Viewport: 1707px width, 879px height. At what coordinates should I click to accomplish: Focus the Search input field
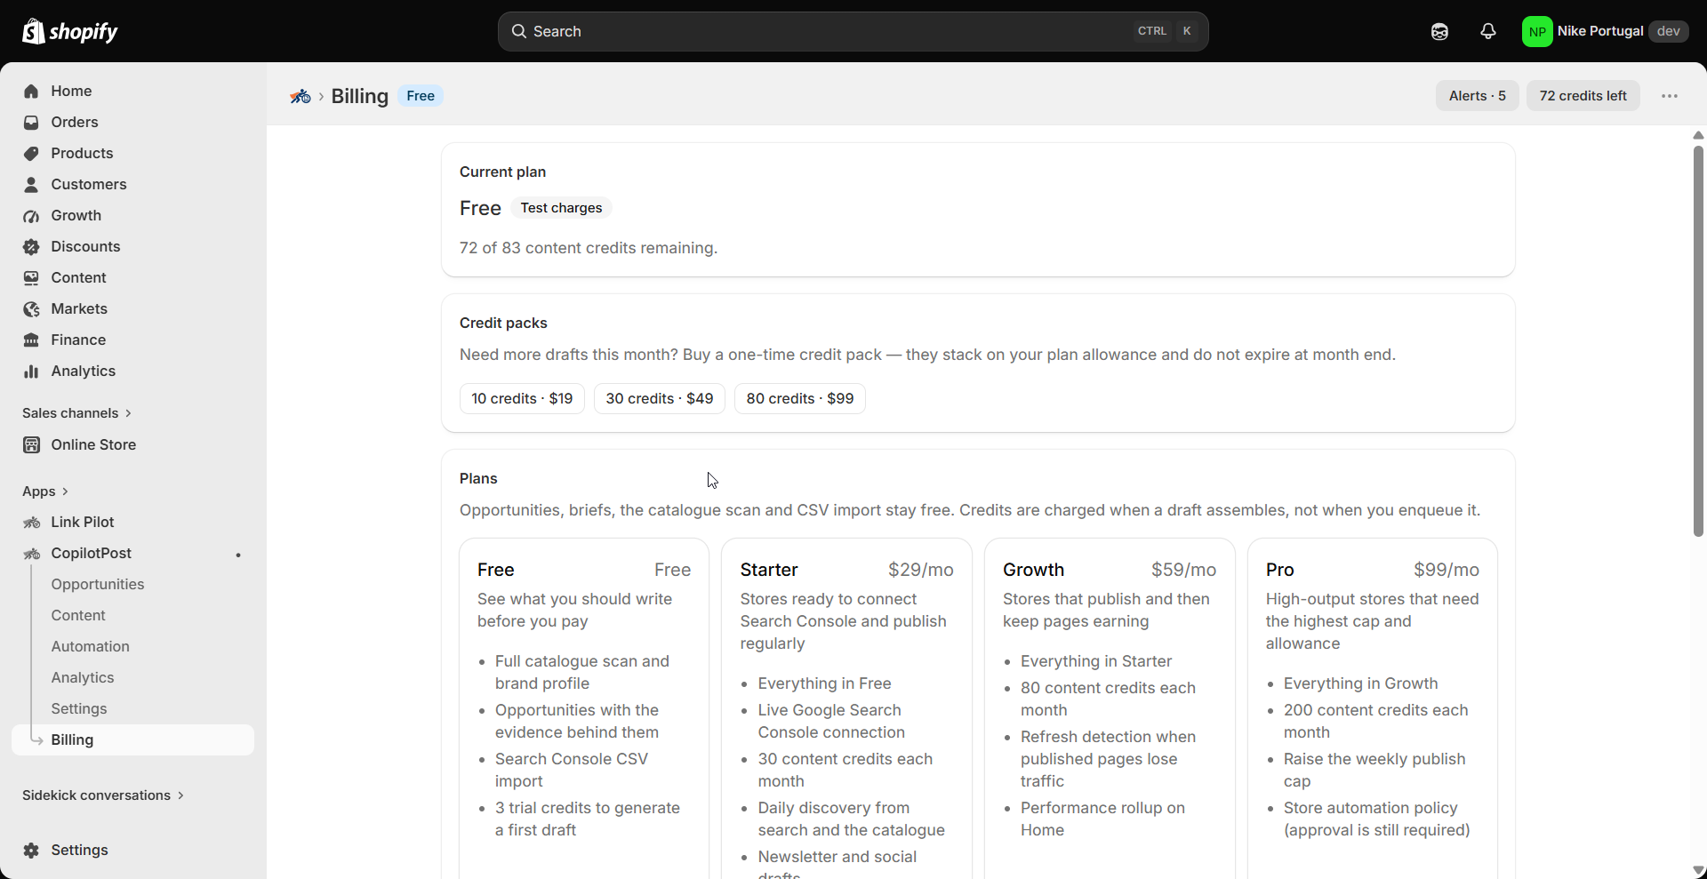point(853,31)
